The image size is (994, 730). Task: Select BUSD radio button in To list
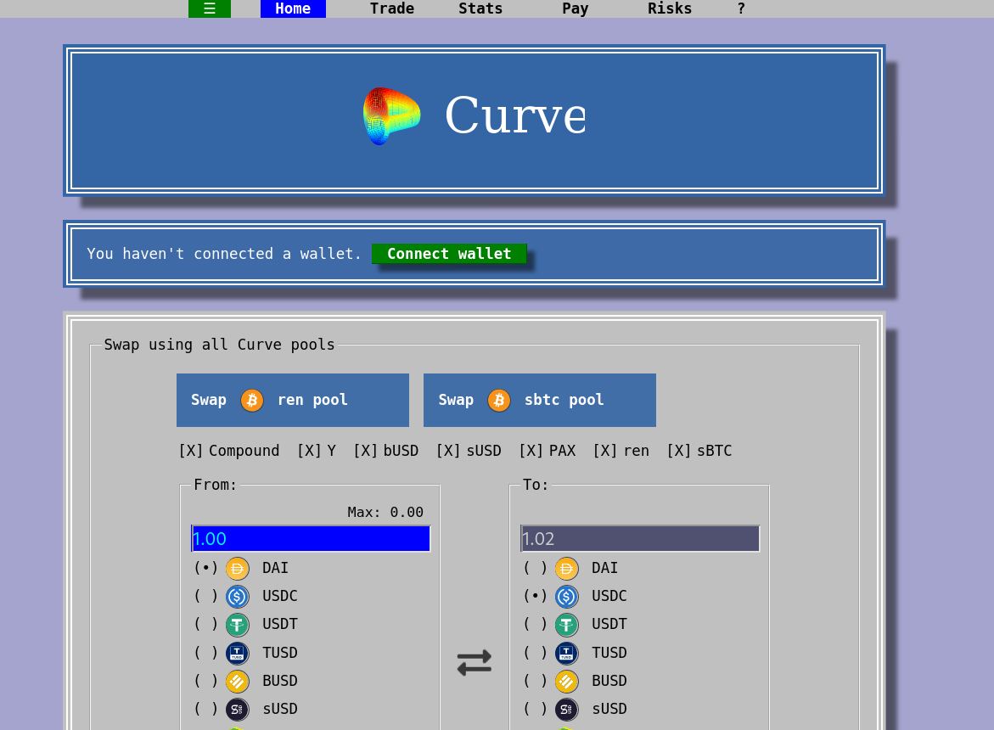[x=535, y=681]
